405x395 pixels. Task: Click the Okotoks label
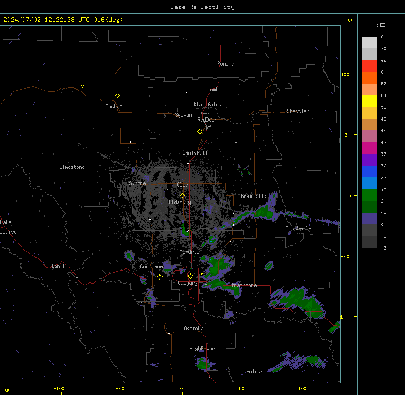click(x=194, y=328)
